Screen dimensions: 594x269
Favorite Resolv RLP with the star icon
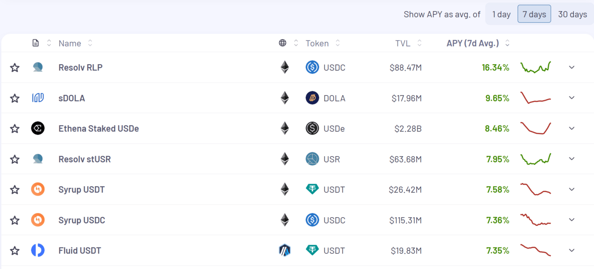(15, 68)
